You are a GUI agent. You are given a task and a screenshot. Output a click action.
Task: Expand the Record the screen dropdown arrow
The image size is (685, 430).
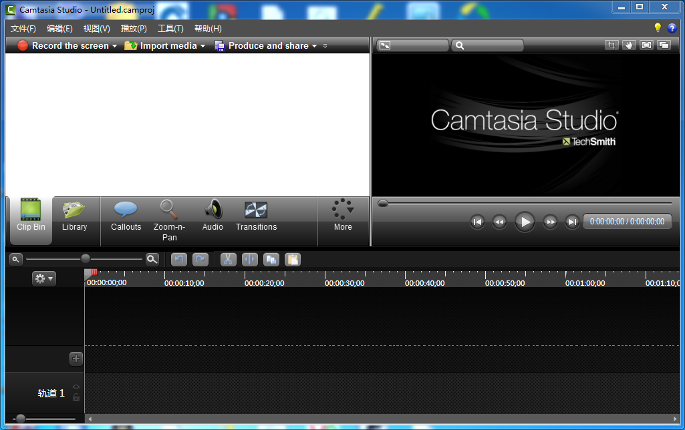click(114, 46)
